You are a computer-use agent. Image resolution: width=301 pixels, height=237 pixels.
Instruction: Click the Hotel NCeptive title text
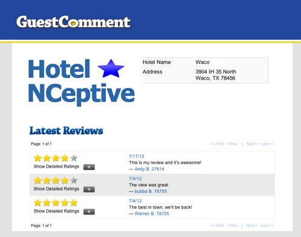coord(81,82)
